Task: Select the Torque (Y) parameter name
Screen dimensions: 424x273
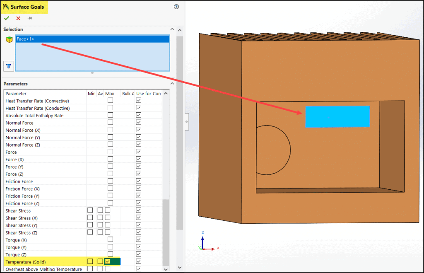Action: tap(16, 247)
